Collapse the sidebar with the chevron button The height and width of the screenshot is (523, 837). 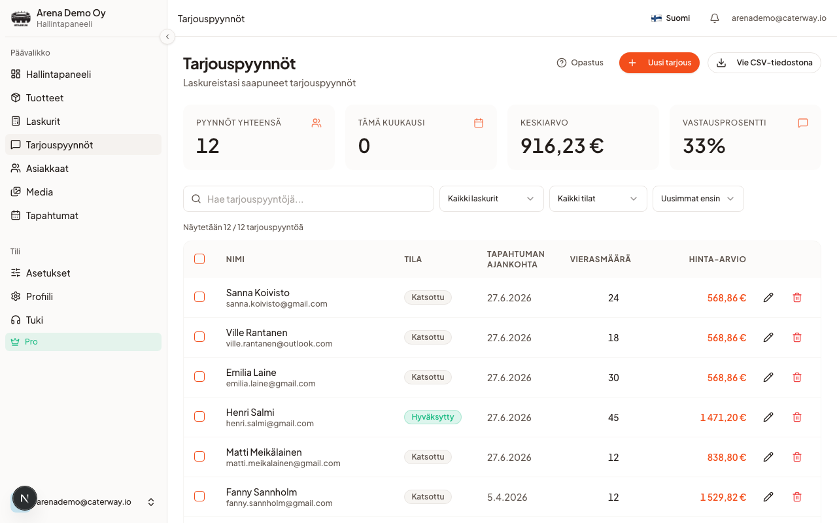pos(167,37)
